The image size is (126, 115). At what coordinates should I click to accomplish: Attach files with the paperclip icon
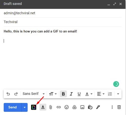pyautogui.click(x=51, y=107)
